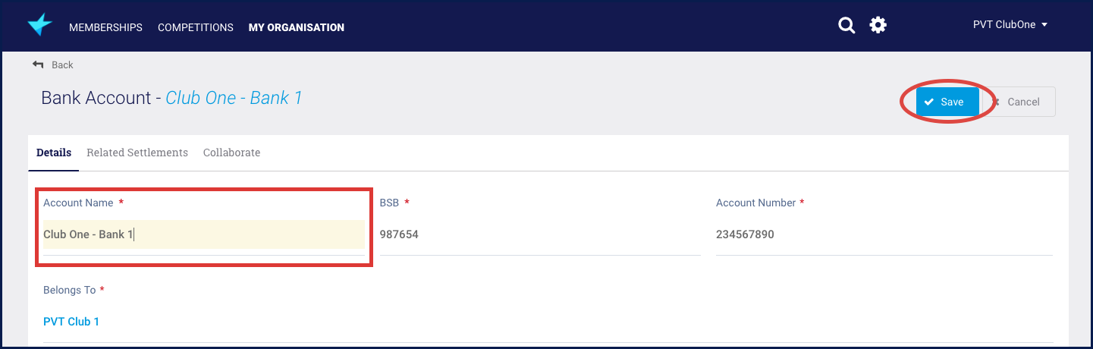Viewport: 1093px width, 349px height.
Task: Click the star logo icon
Action: 39,25
